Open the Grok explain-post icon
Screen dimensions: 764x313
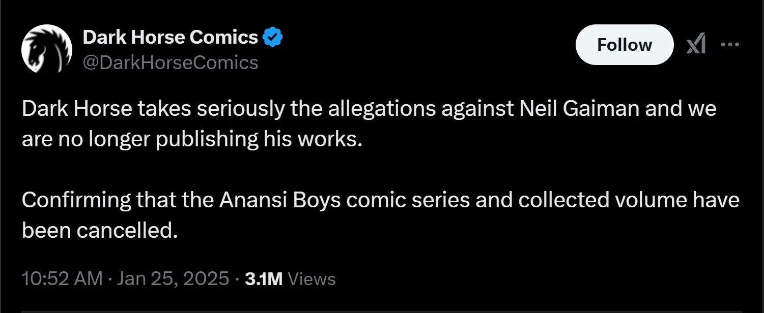click(696, 45)
